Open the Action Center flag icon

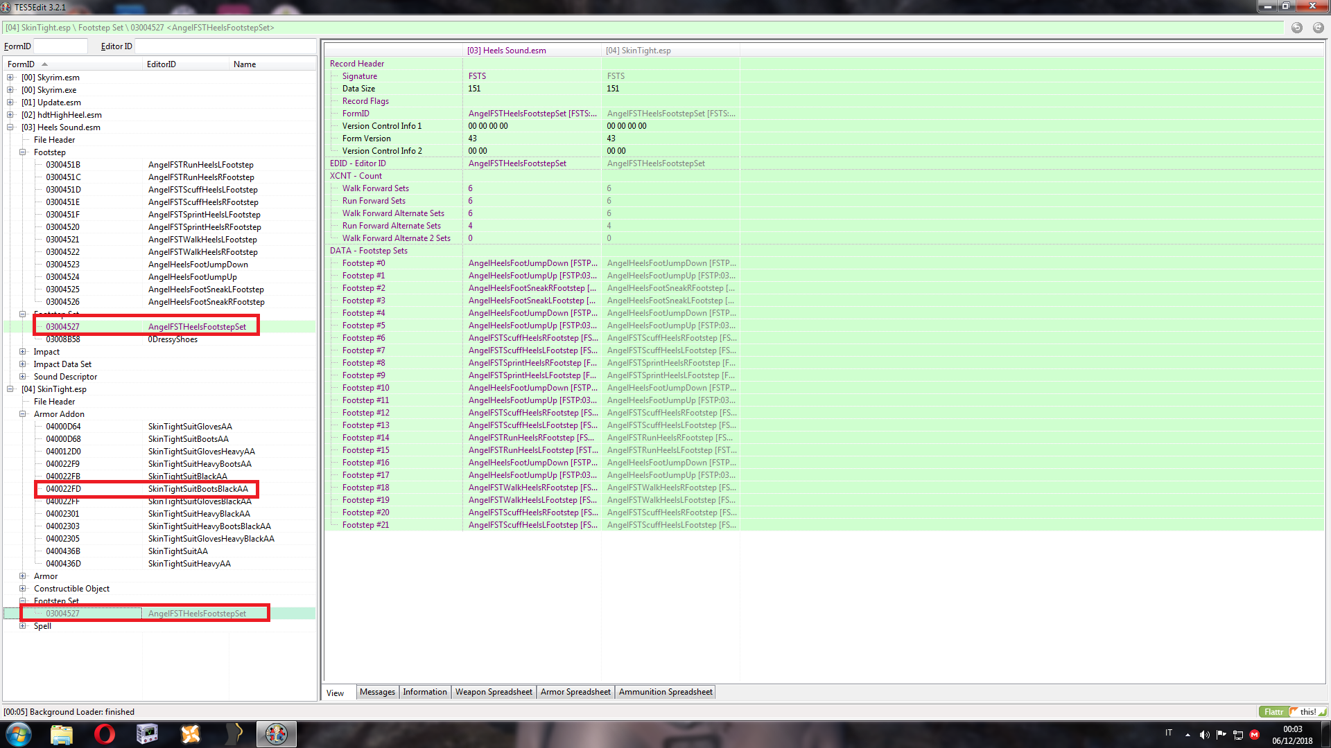(1221, 735)
